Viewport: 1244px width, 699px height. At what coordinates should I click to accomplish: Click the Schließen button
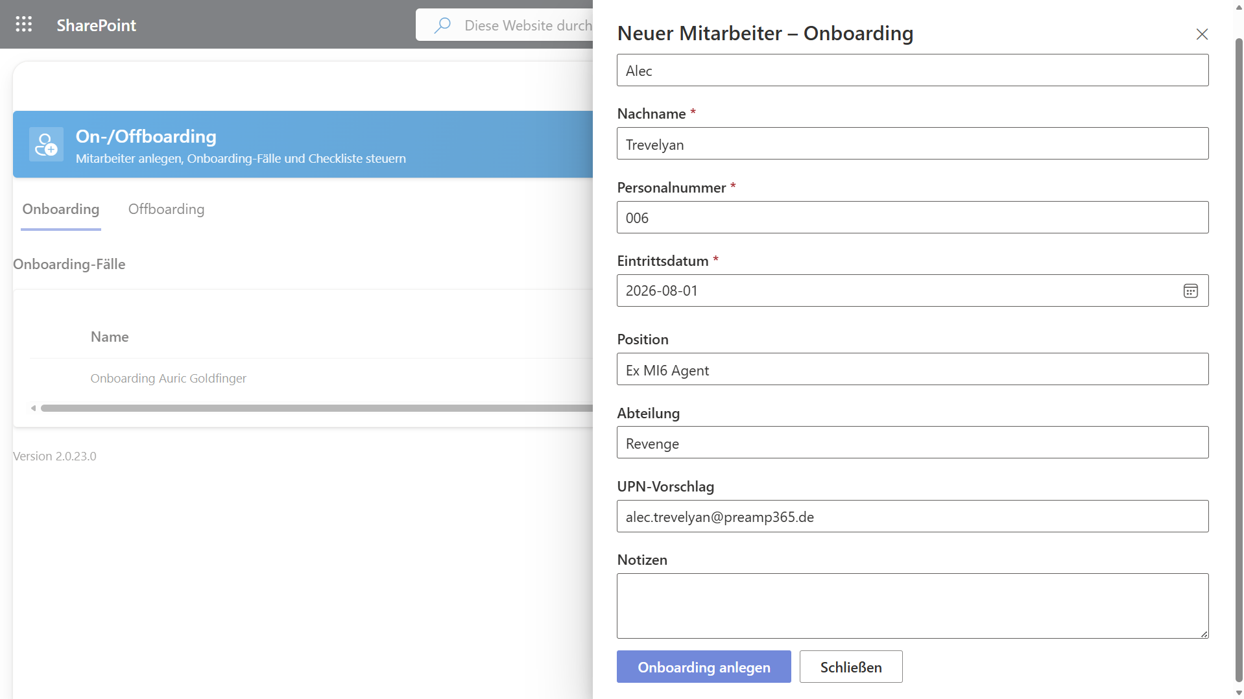[851, 667]
